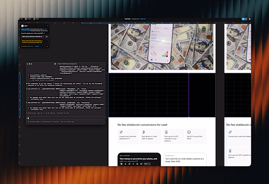Screen dimensions: 269x184
Task: Select the SELF CUSTODY dark card
Action: [139, 159]
